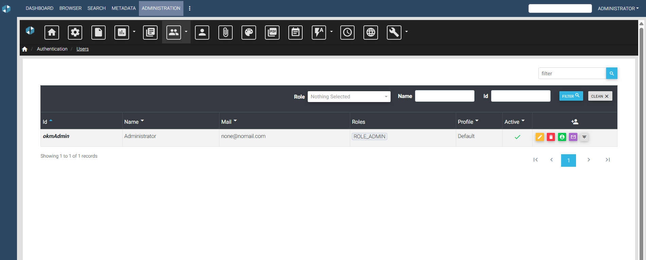Toggle the green active checkmark for okmAdmin
Image resolution: width=646 pixels, height=260 pixels.
(517, 137)
